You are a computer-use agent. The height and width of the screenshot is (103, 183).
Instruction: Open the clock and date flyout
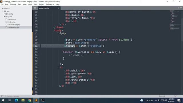(172, 100)
